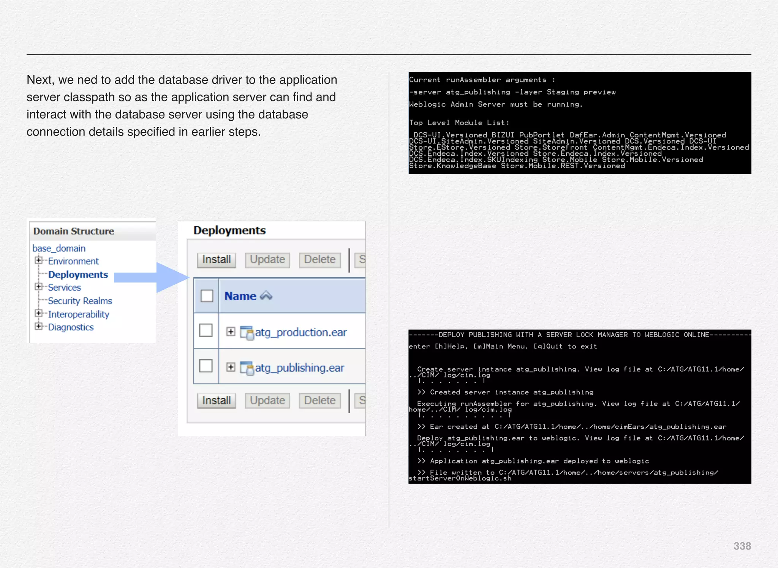
Task: Expand the atg_publishing.ear deployment row
Action: 231,367
